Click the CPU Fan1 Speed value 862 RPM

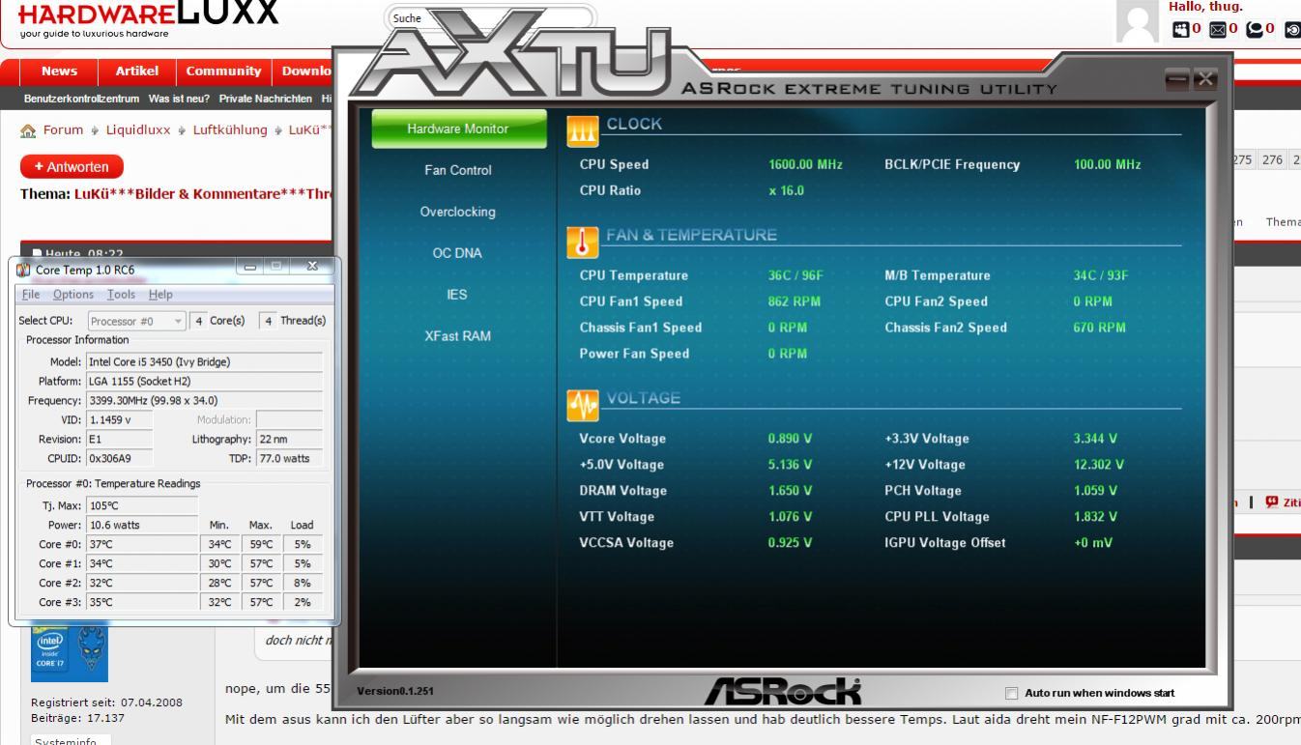[794, 301]
